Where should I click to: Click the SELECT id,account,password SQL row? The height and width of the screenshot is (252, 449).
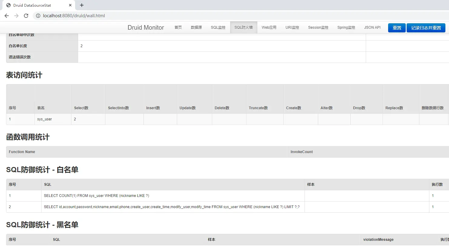coord(172,207)
